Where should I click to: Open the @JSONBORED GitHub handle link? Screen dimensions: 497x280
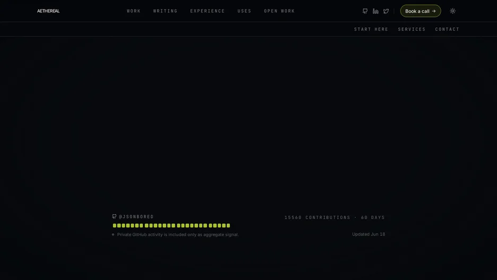click(x=136, y=217)
